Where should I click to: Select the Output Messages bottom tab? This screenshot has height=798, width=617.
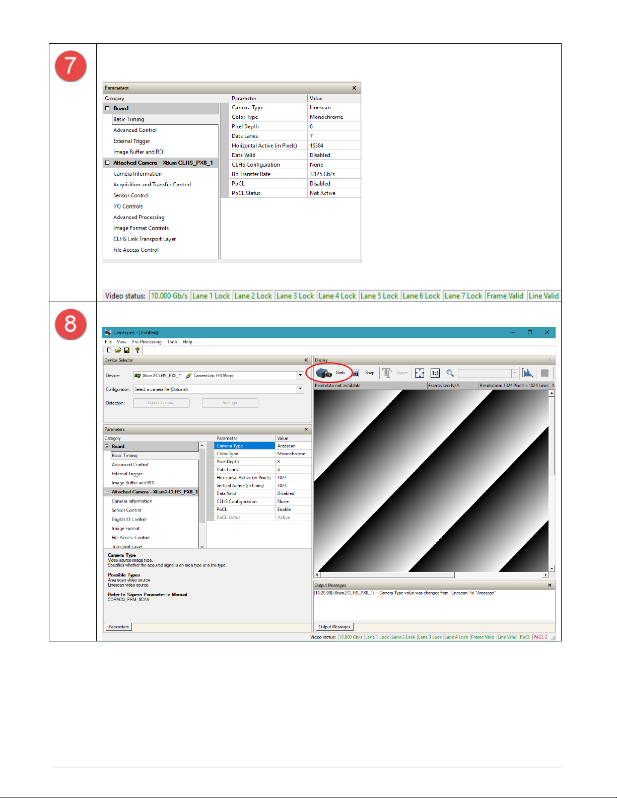click(x=334, y=627)
